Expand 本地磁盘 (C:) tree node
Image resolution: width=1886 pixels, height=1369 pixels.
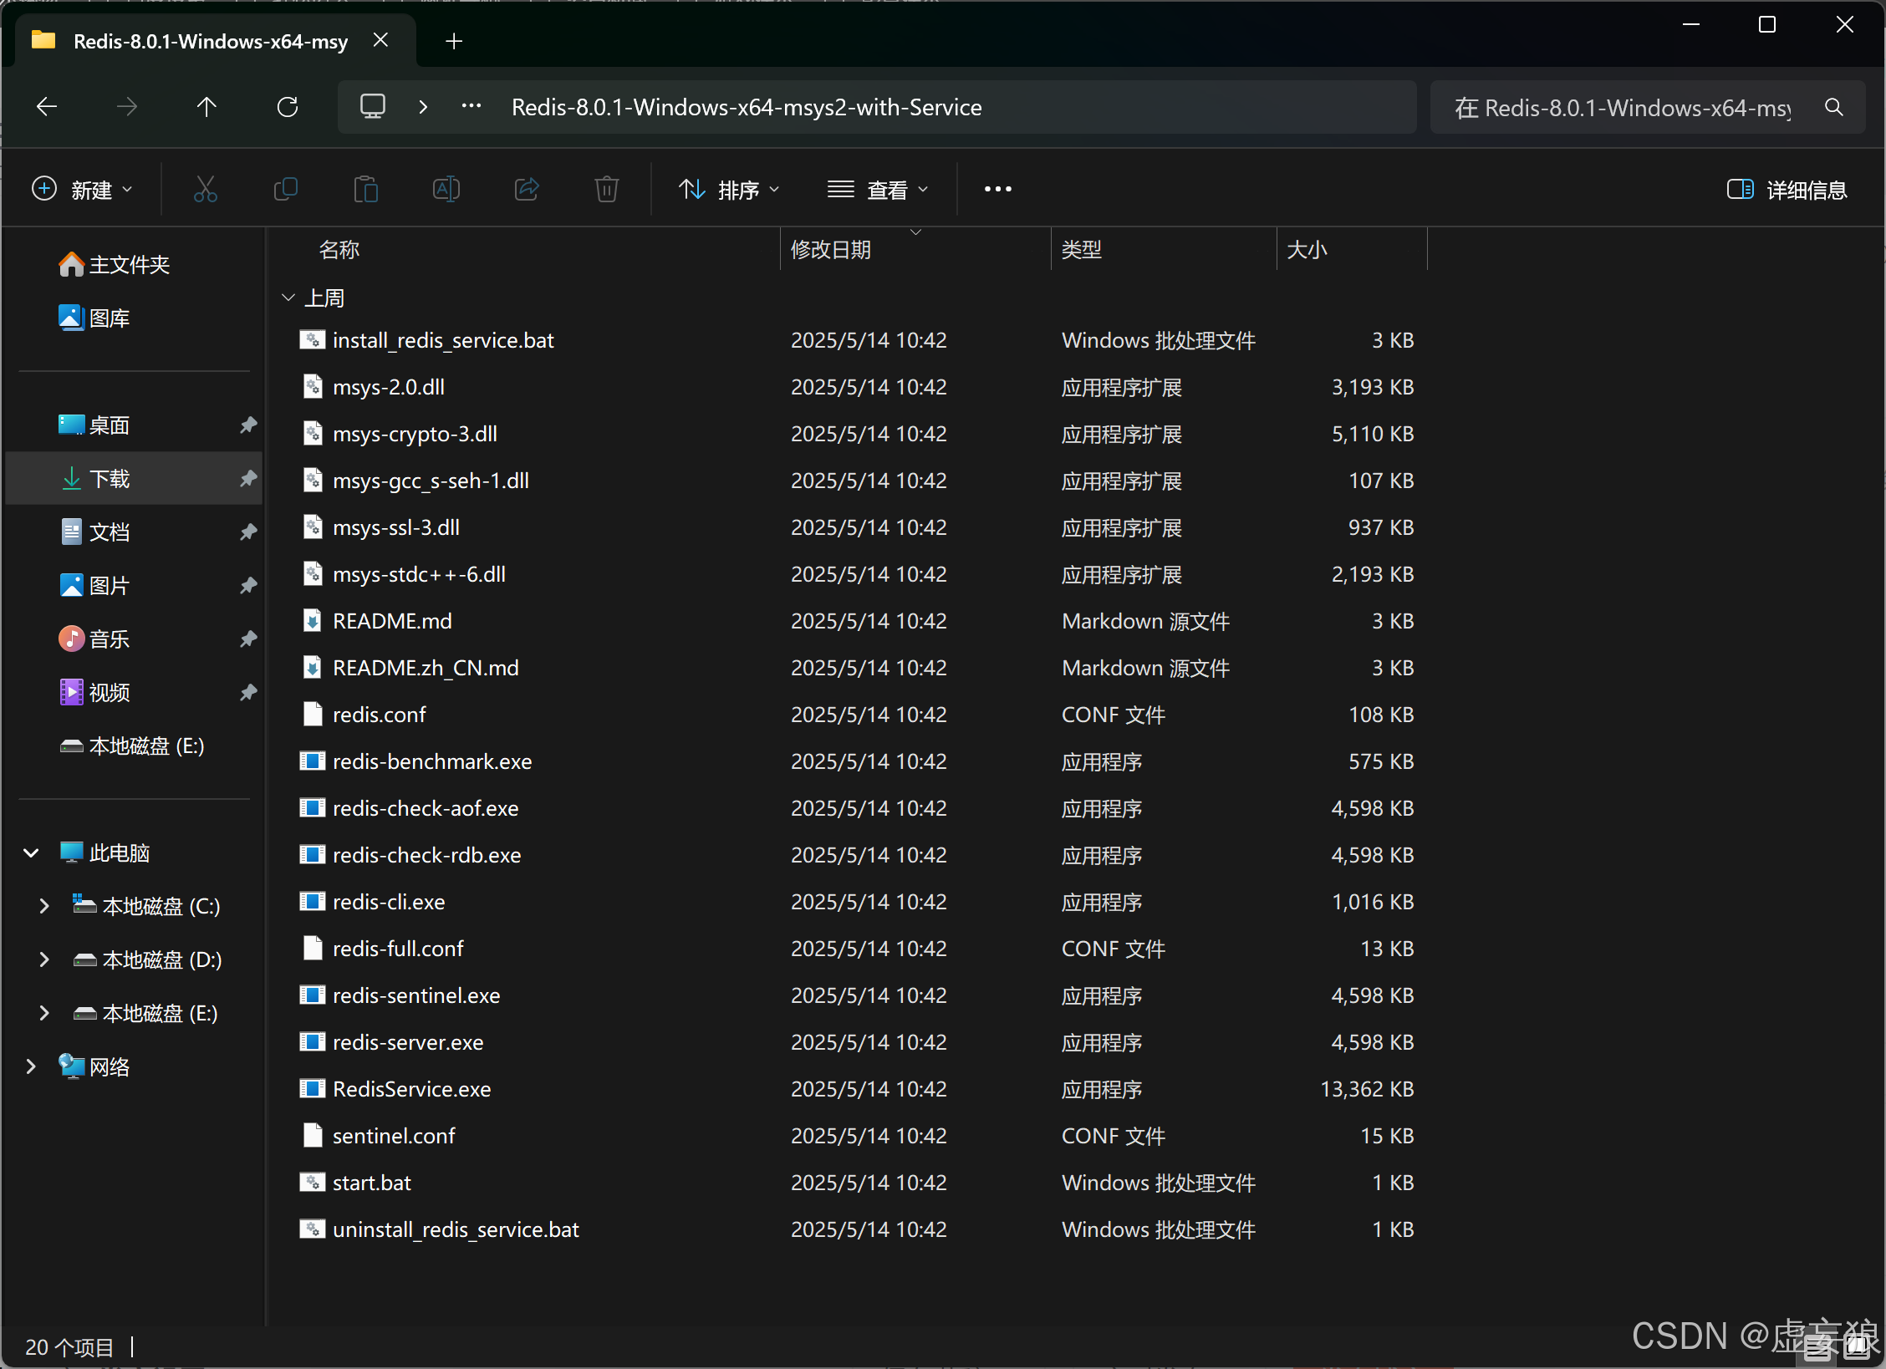44,906
